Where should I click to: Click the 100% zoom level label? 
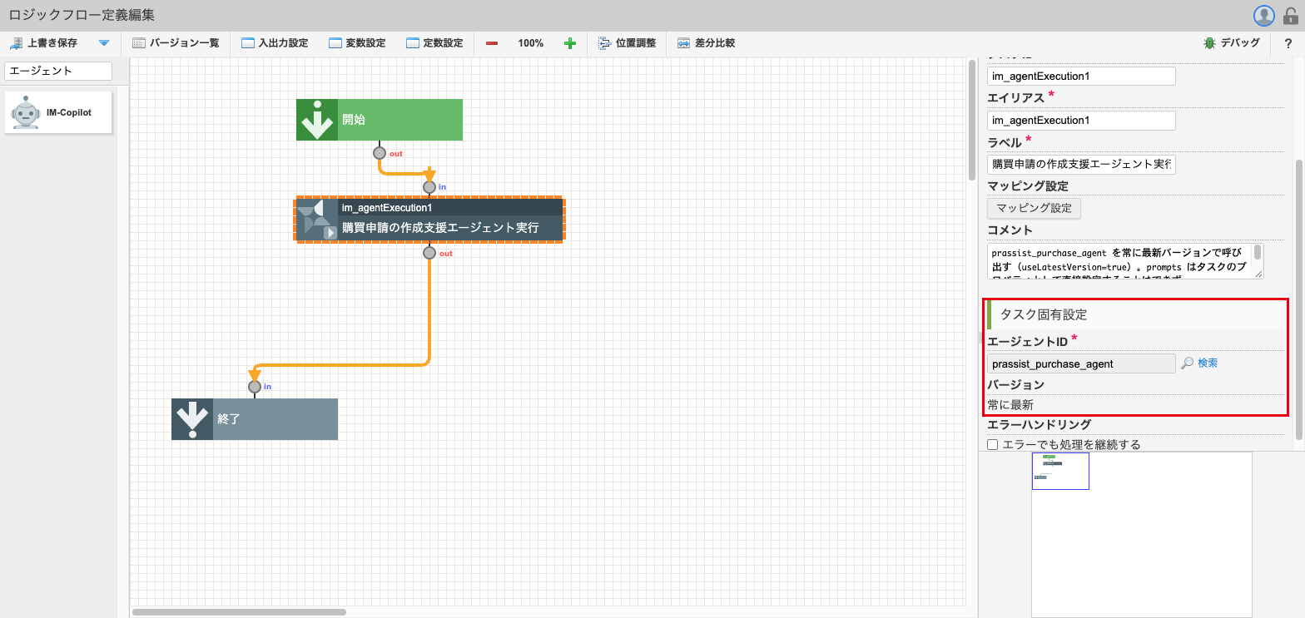pyautogui.click(x=530, y=43)
